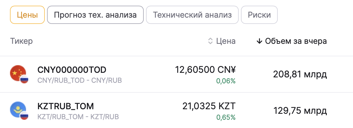Image resolution: width=353 pixels, height=128 pixels.
Task: Sort the table by Цена column
Action: pyautogui.click(x=226, y=41)
